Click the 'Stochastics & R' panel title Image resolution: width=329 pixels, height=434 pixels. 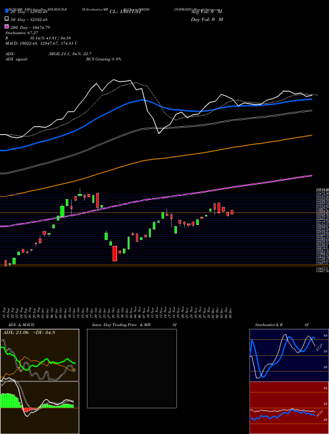(x=269, y=325)
